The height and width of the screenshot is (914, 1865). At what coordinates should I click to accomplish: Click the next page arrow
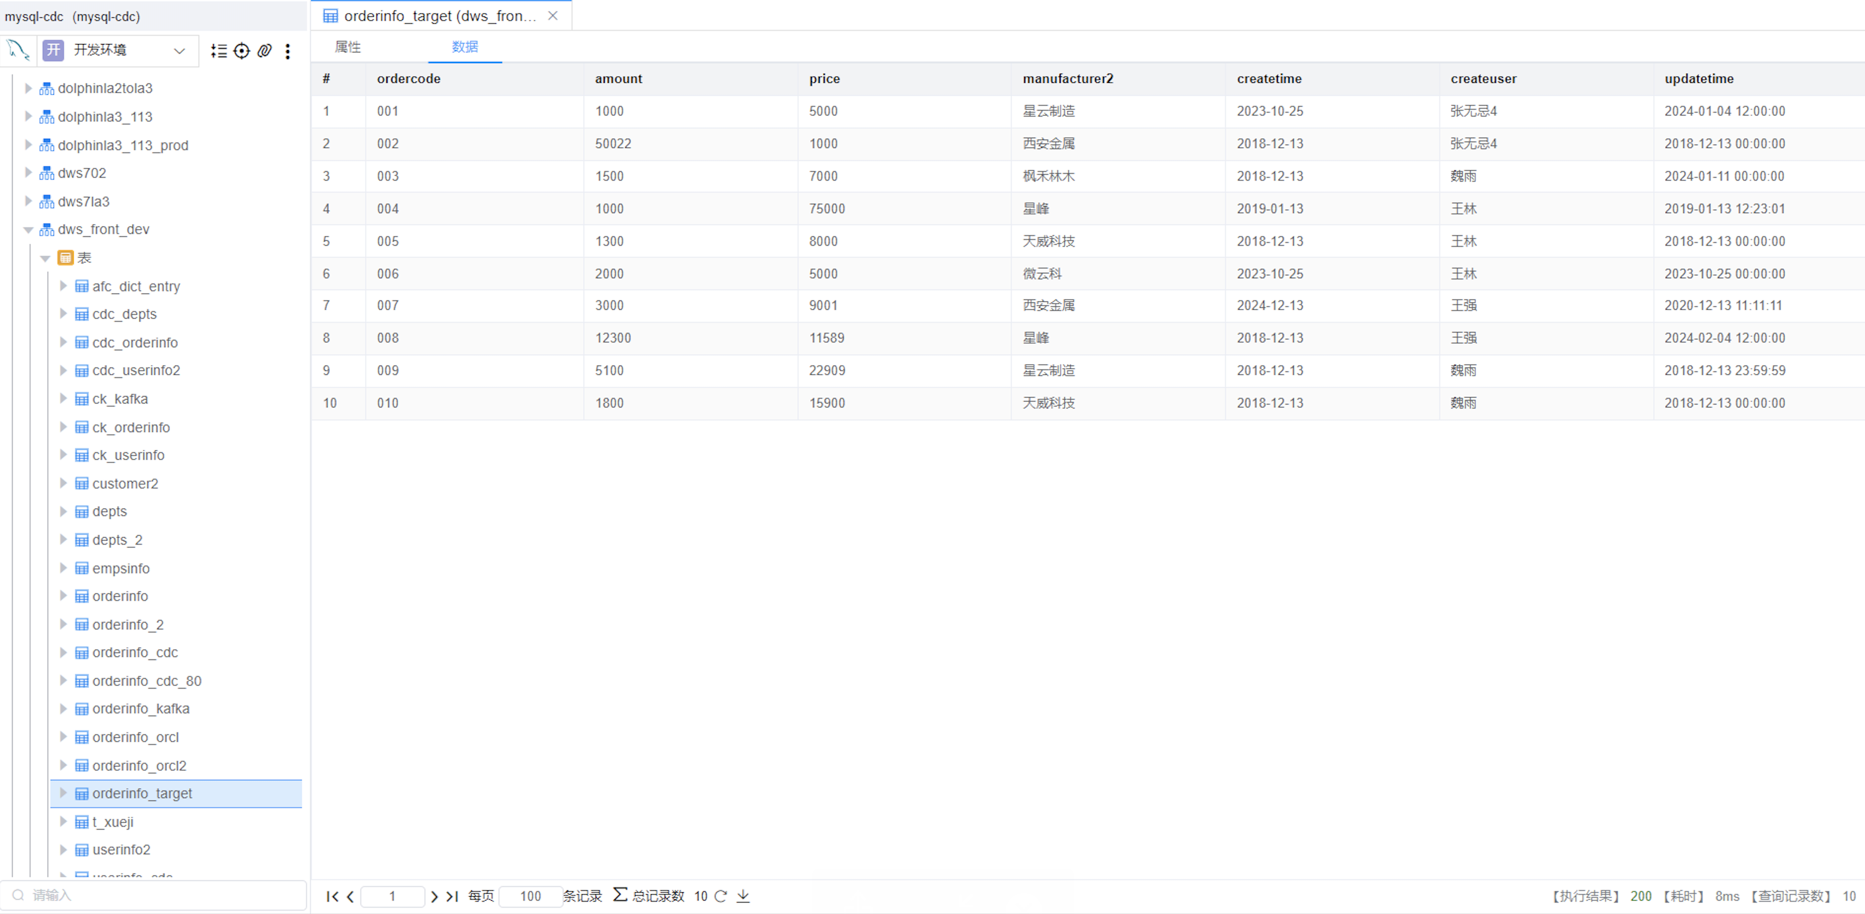click(x=434, y=897)
